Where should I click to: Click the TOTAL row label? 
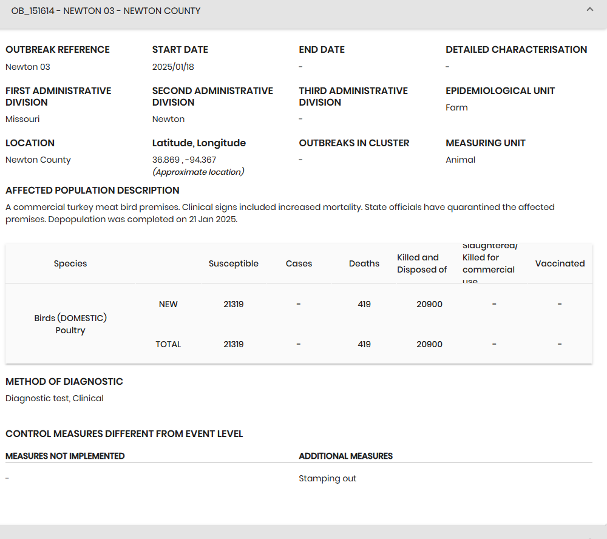point(168,344)
